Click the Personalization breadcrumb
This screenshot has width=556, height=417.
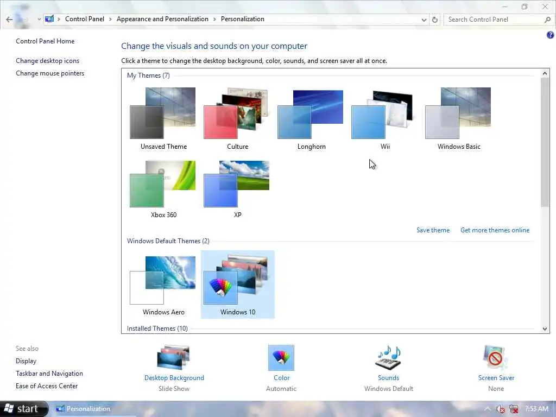243,19
